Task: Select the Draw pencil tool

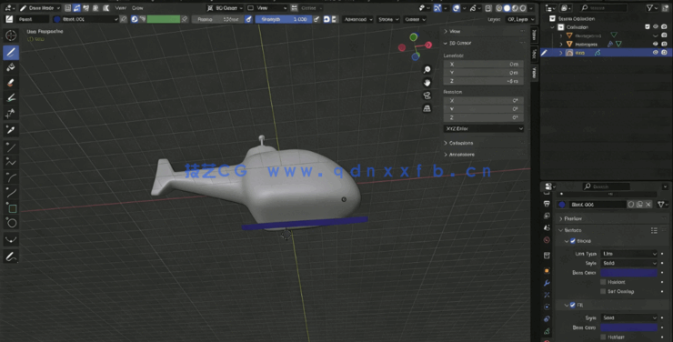Action: (11, 53)
